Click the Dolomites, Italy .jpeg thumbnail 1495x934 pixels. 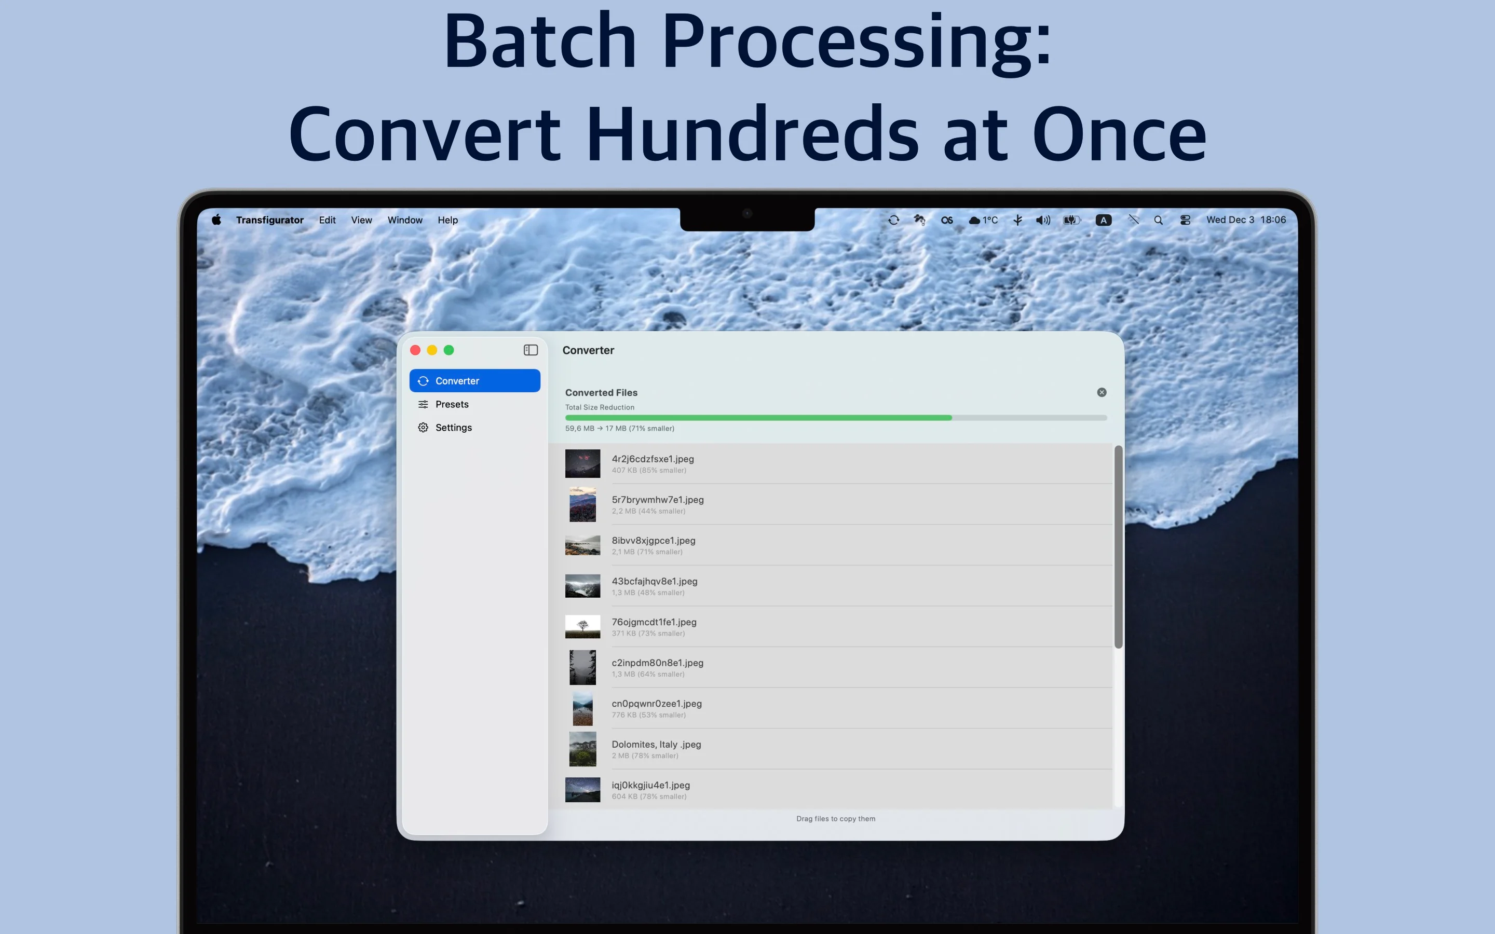coord(583,749)
